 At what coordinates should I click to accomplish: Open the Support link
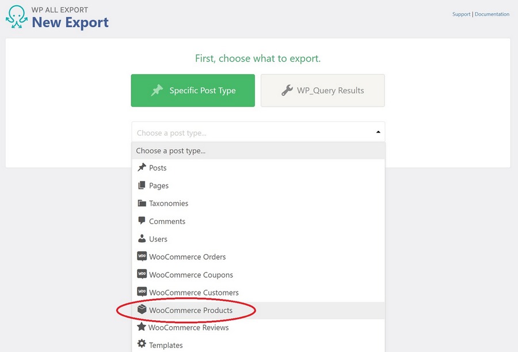pyautogui.click(x=461, y=14)
